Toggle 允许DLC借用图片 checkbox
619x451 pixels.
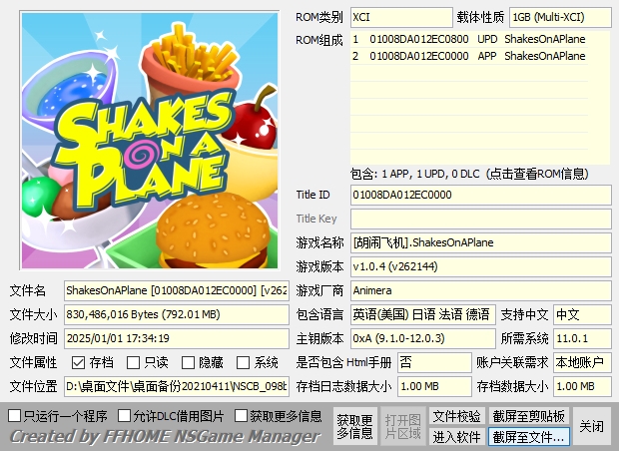[125, 415]
